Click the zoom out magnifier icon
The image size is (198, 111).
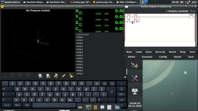click(x=48, y=76)
